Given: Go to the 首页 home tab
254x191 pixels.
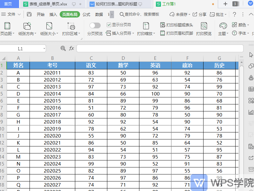Looking at the screenshot, I should (x=8, y=4).
